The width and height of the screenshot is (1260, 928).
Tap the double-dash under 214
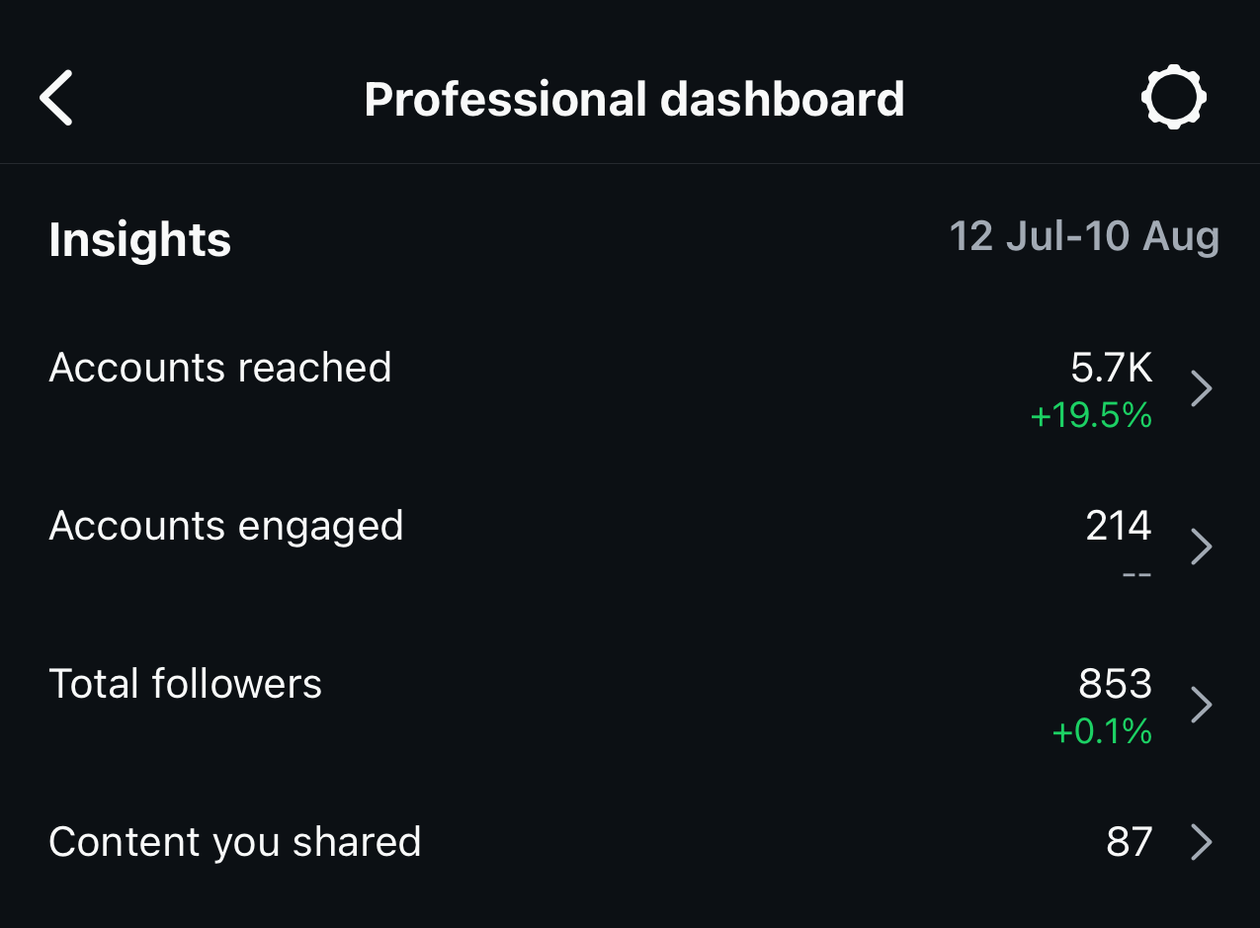pyautogui.click(x=1136, y=573)
